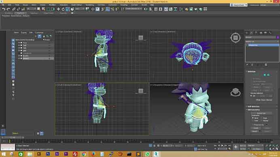This screenshot has width=280, height=157.
Task: Open Scene Explorer's Customize menu
Action: click(x=39, y=33)
